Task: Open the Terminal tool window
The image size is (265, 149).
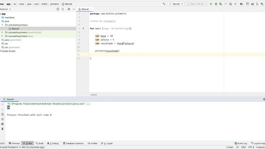Action: 14,143
